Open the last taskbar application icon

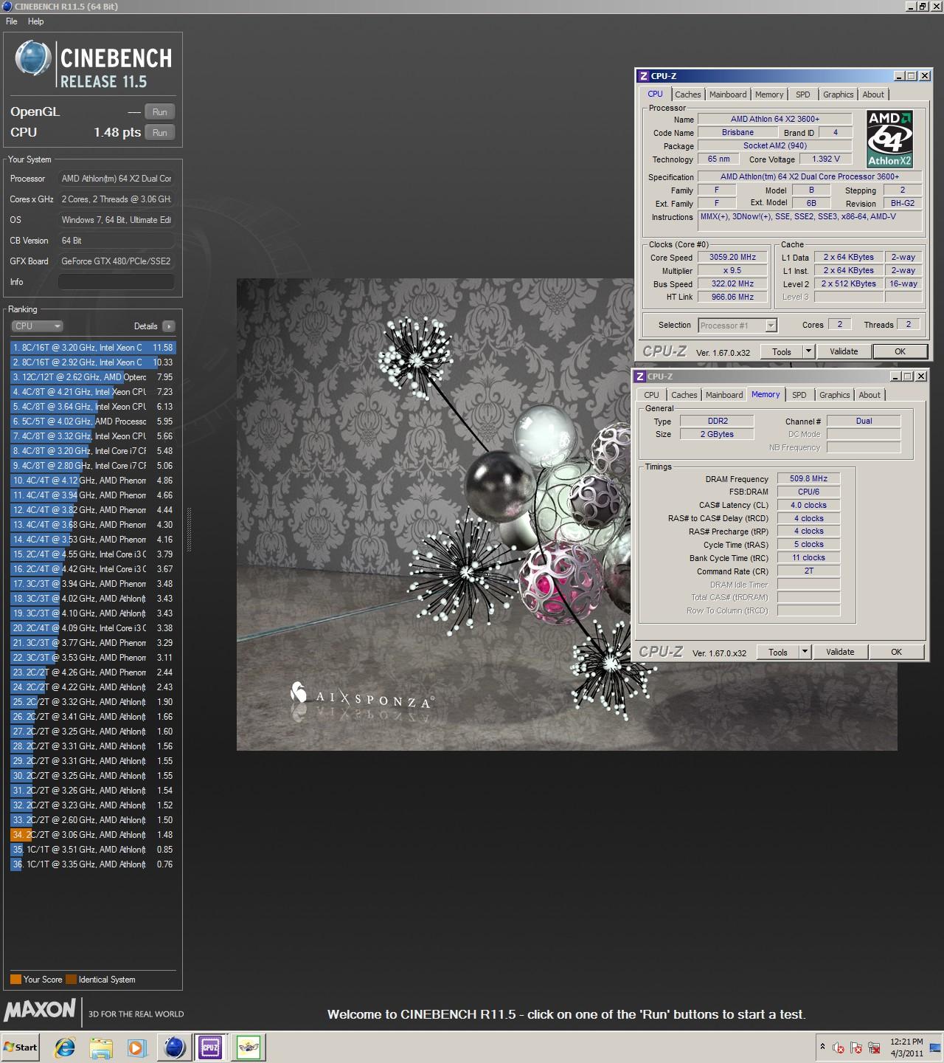(x=249, y=1047)
